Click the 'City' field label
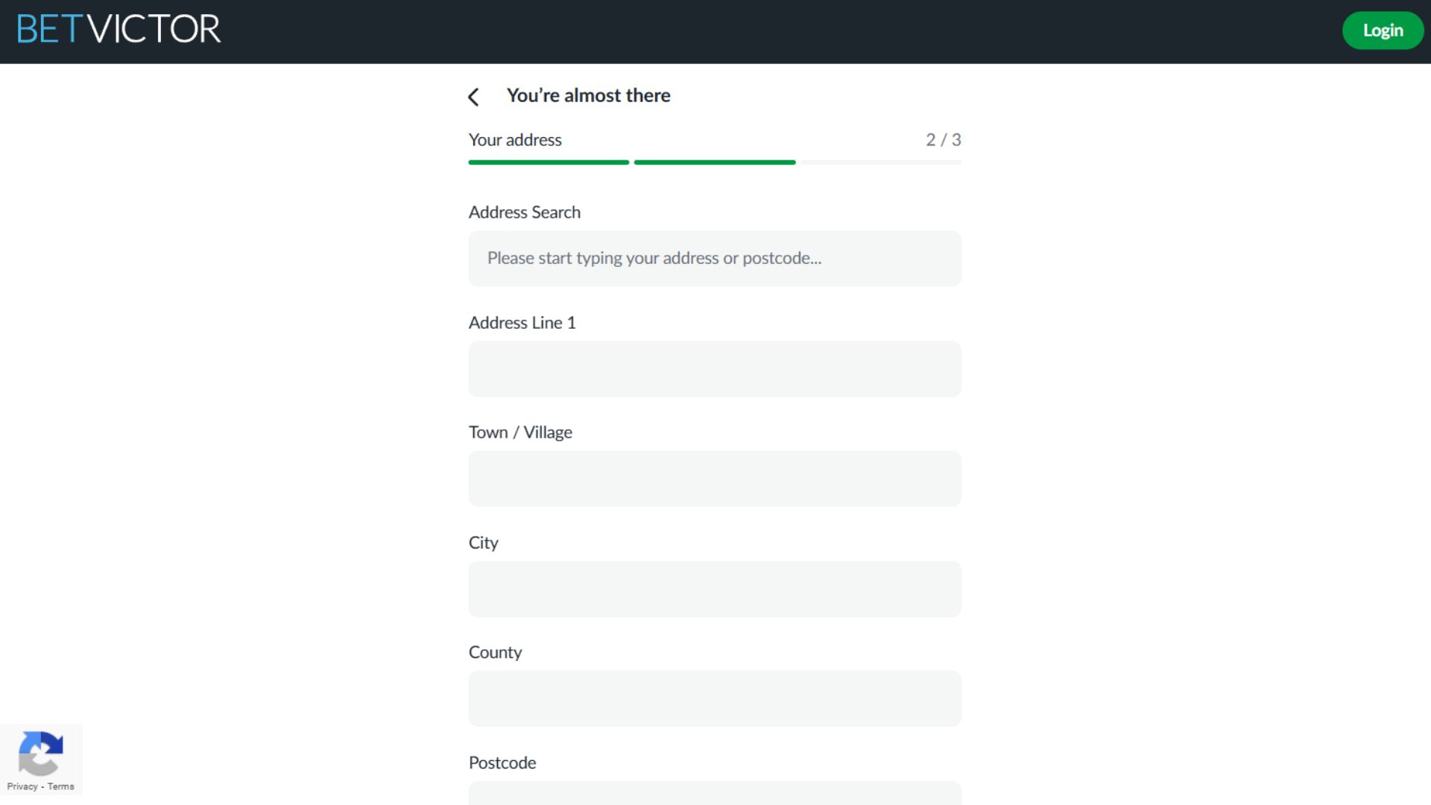The width and height of the screenshot is (1431, 805). tap(483, 543)
